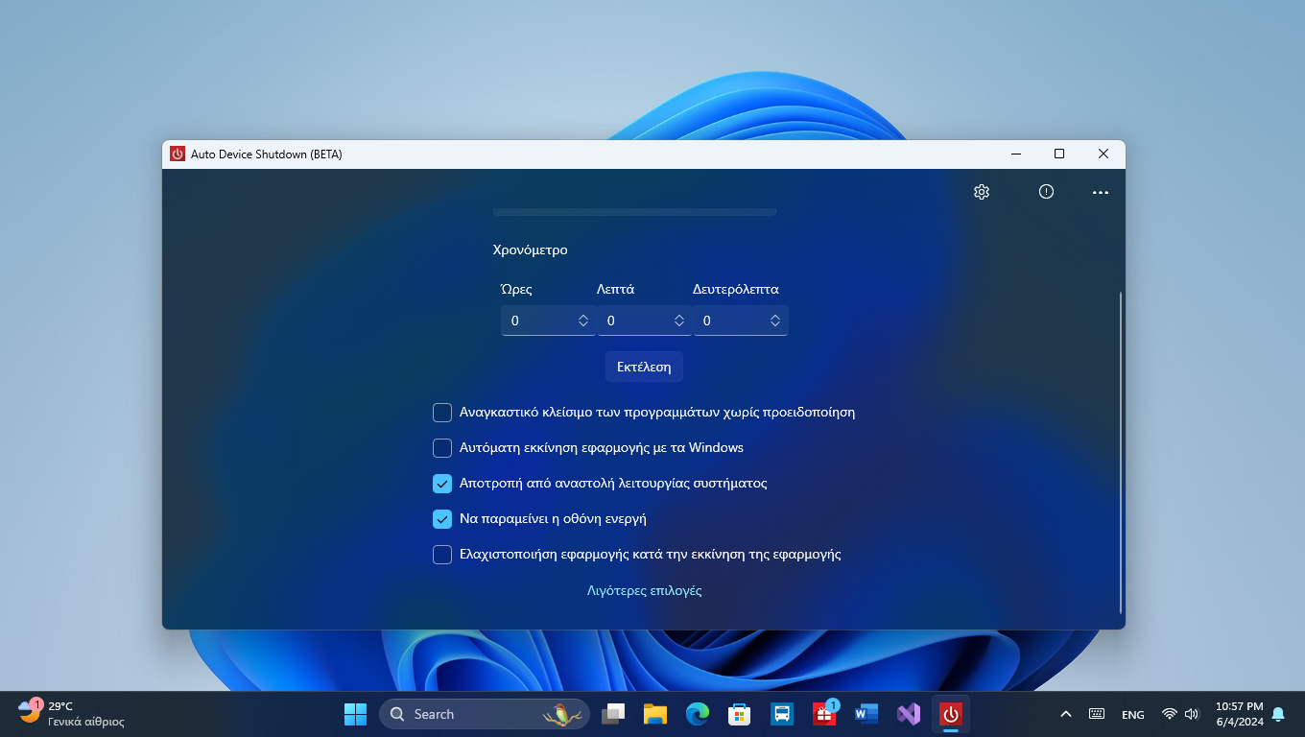Click the 'Λιγότερες επιλογές' link
Image resolution: width=1305 pixels, height=737 pixels.
tap(644, 590)
